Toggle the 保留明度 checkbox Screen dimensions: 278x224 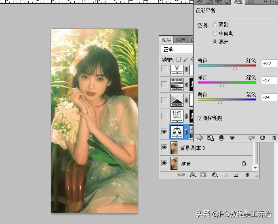click(200, 118)
